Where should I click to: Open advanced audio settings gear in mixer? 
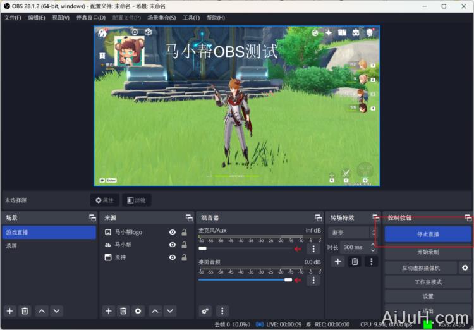coord(205,311)
